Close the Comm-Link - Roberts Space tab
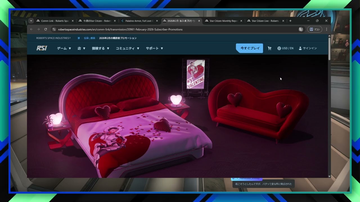This screenshot has width=360, height=202. click(x=73, y=21)
